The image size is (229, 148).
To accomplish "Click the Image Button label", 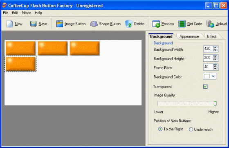I will pos(75,24).
